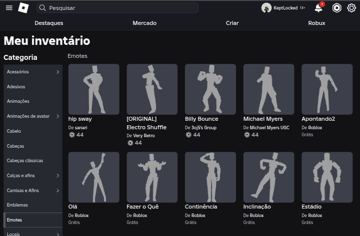The height and width of the screenshot is (236, 360).
Task: Select the Cabelo category
Action: tap(14, 131)
